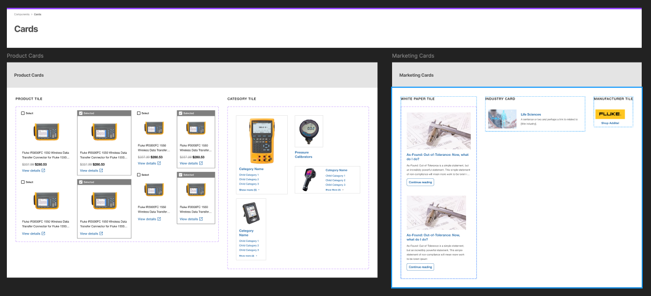The height and width of the screenshot is (296, 651).
Task: Click external link icon on top Selected product card
Action: (100, 170)
